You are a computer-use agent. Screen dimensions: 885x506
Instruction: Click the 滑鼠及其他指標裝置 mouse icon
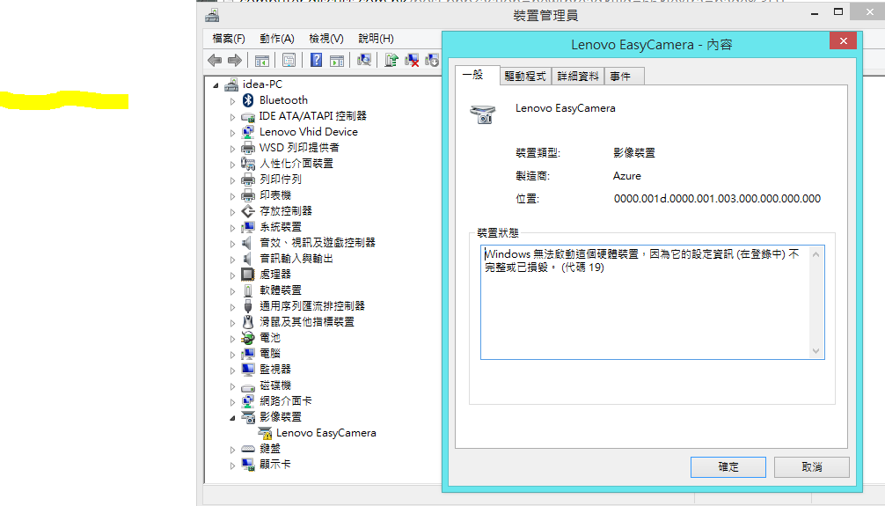pyautogui.click(x=248, y=322)
